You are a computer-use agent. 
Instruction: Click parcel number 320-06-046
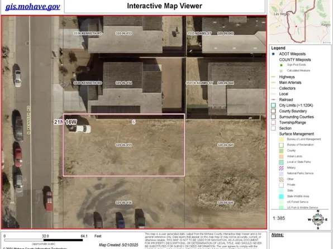[x=226, y=203]
